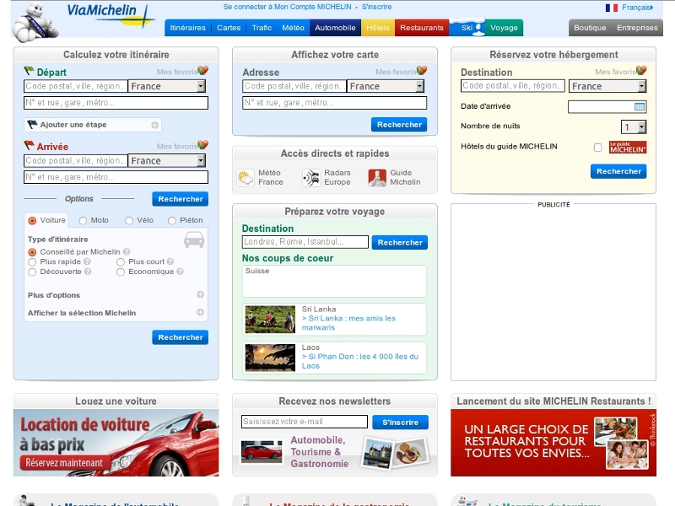
Task: Open the Radars Europe icon
Action: [310, 177]
